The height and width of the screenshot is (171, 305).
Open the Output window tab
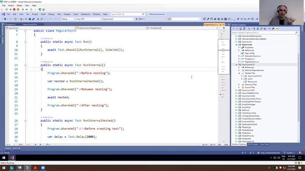[x=8, y=148]
